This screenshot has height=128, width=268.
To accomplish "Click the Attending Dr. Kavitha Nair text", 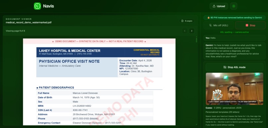I will (x=136, y=66).
